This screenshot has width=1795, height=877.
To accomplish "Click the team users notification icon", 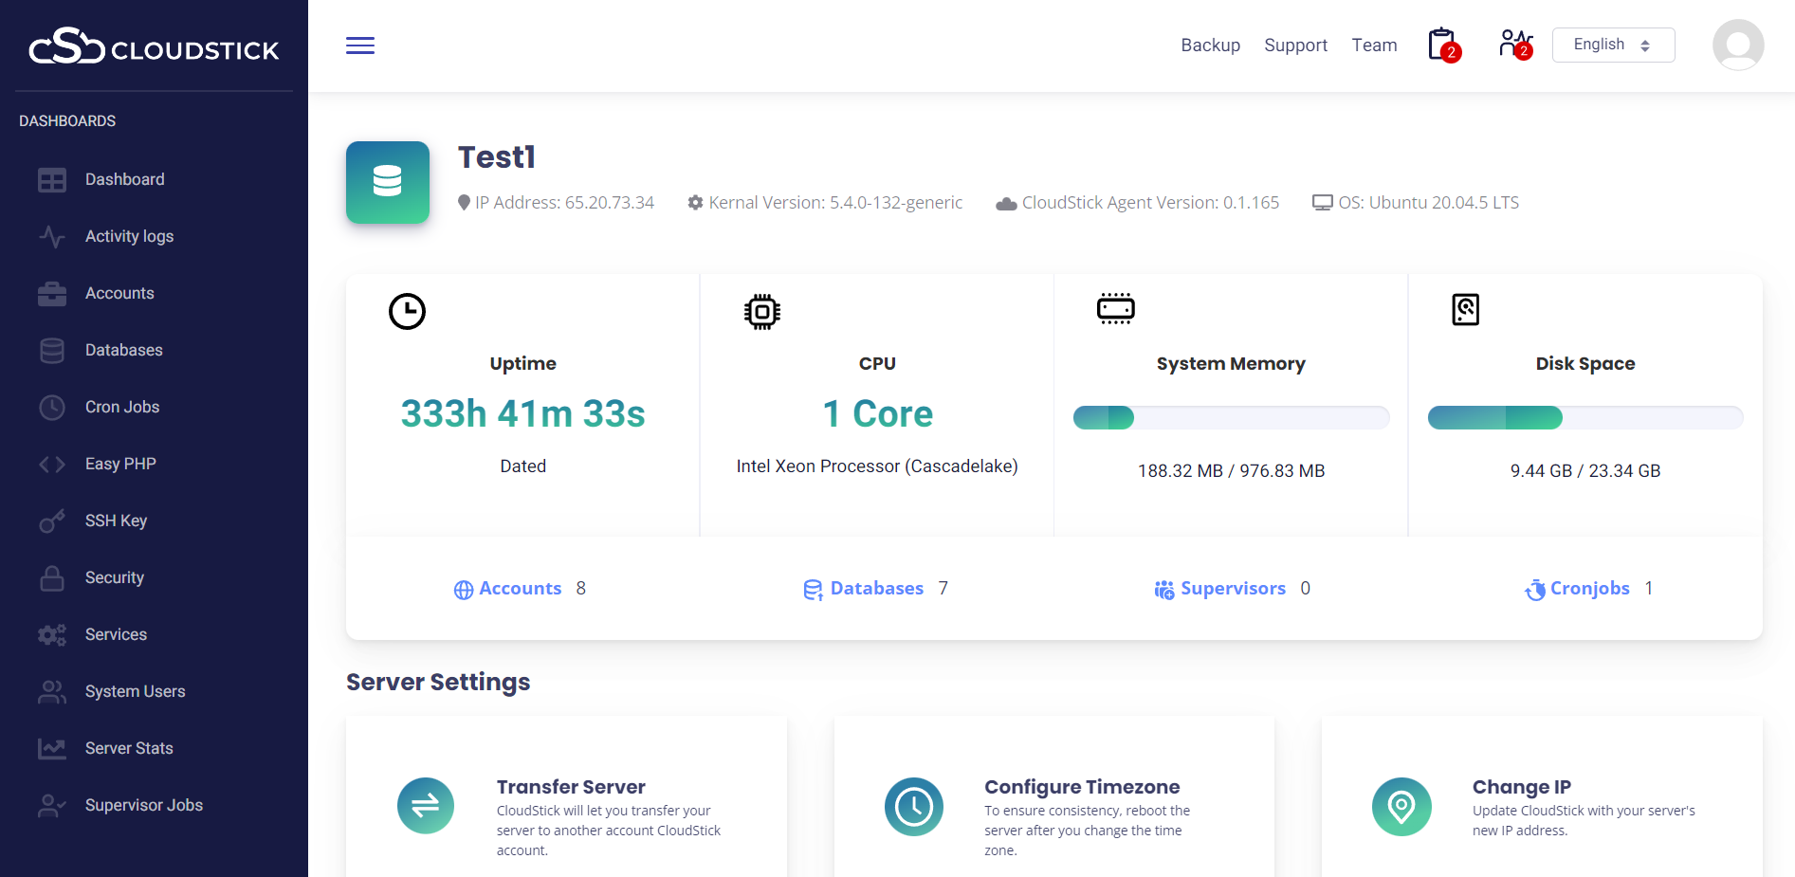I will (1514, 45).
